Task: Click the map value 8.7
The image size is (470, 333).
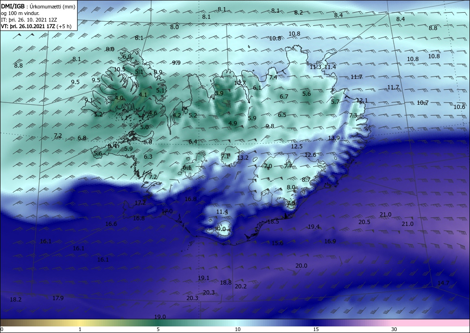Action: click(306, 180)
